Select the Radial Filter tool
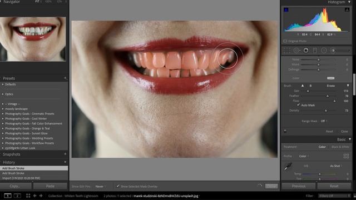This screenshot has height=200, width=356. 324,51
